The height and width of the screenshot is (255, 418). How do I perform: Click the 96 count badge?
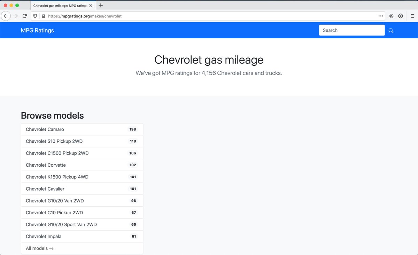pos(134,201)
